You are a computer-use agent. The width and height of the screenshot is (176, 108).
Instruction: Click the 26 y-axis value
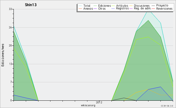[11, 27]
